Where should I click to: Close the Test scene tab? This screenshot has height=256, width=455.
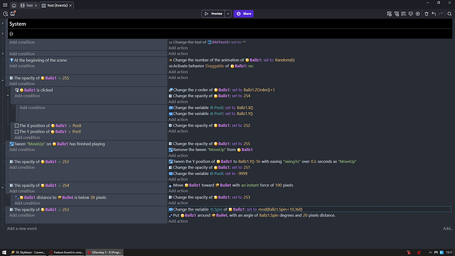[36, 5]
